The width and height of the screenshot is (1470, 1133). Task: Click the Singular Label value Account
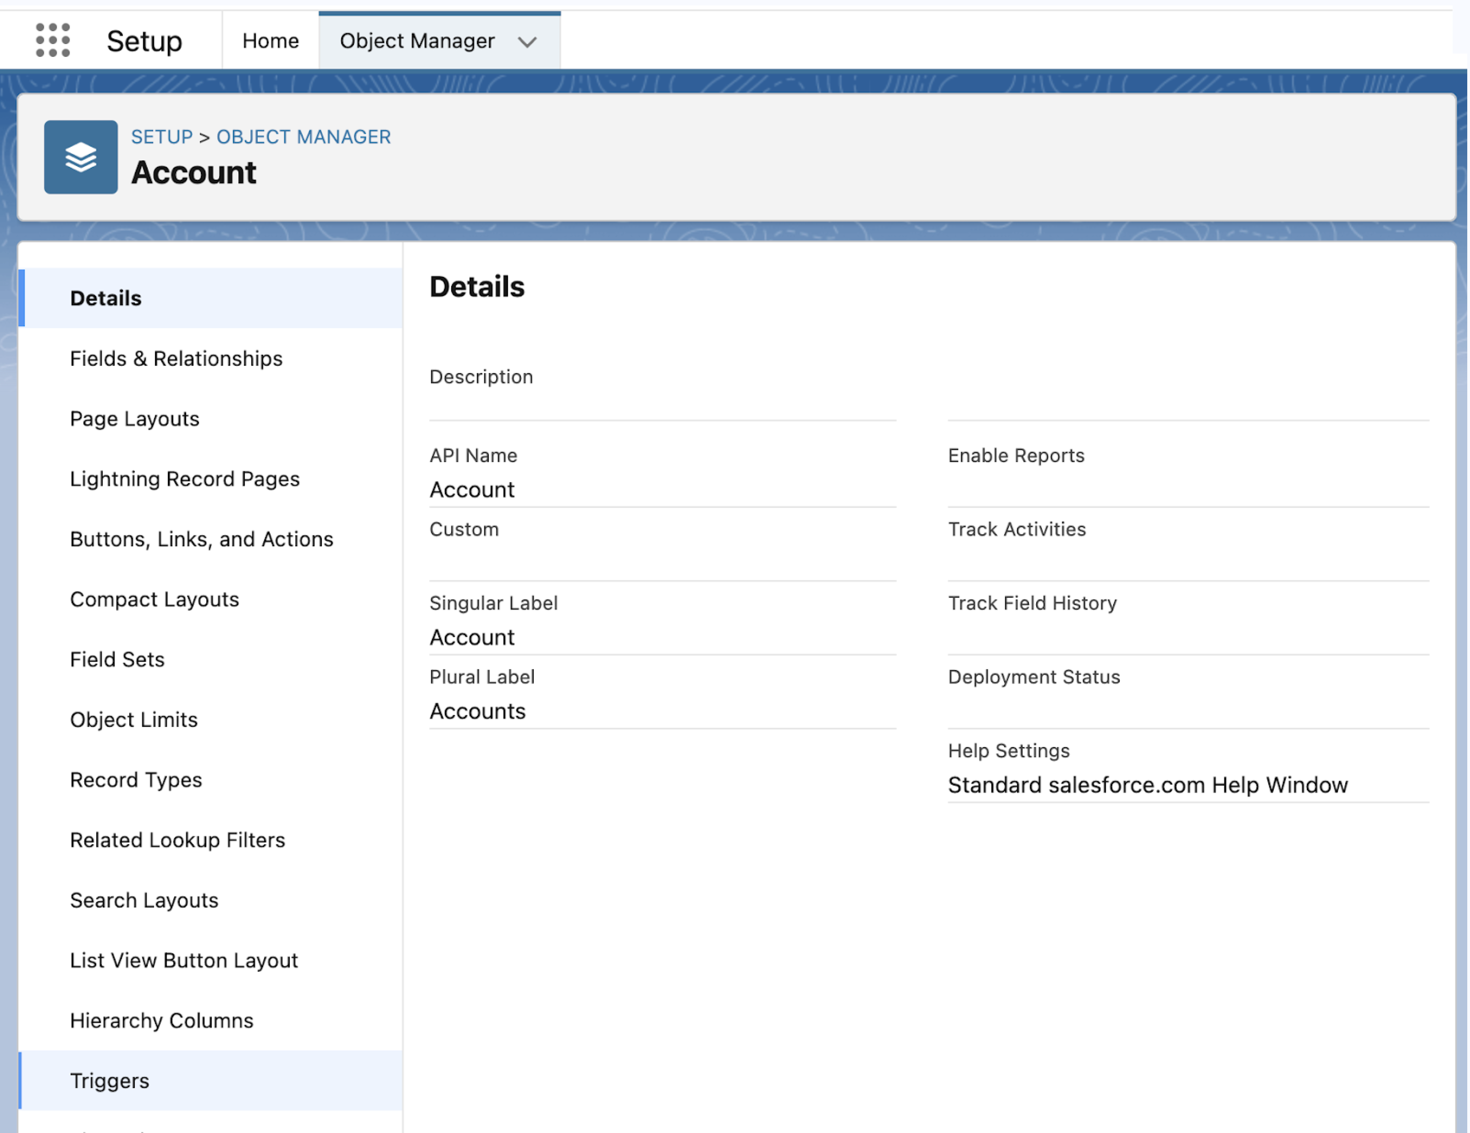coord(472,638)
